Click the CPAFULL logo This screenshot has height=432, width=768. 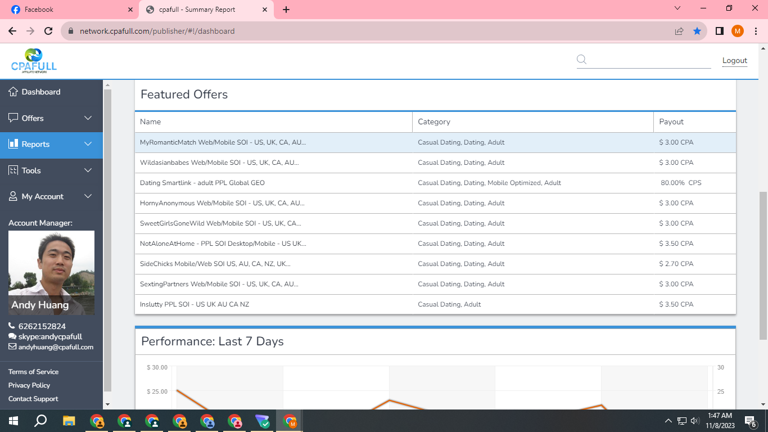click(x=34, y=61)
